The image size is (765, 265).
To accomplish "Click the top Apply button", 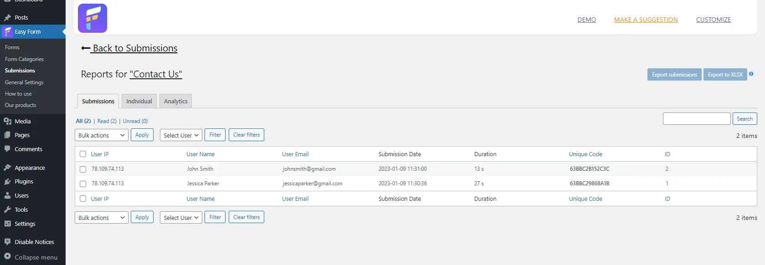I will pyautogui.click(x=142, y=135).
